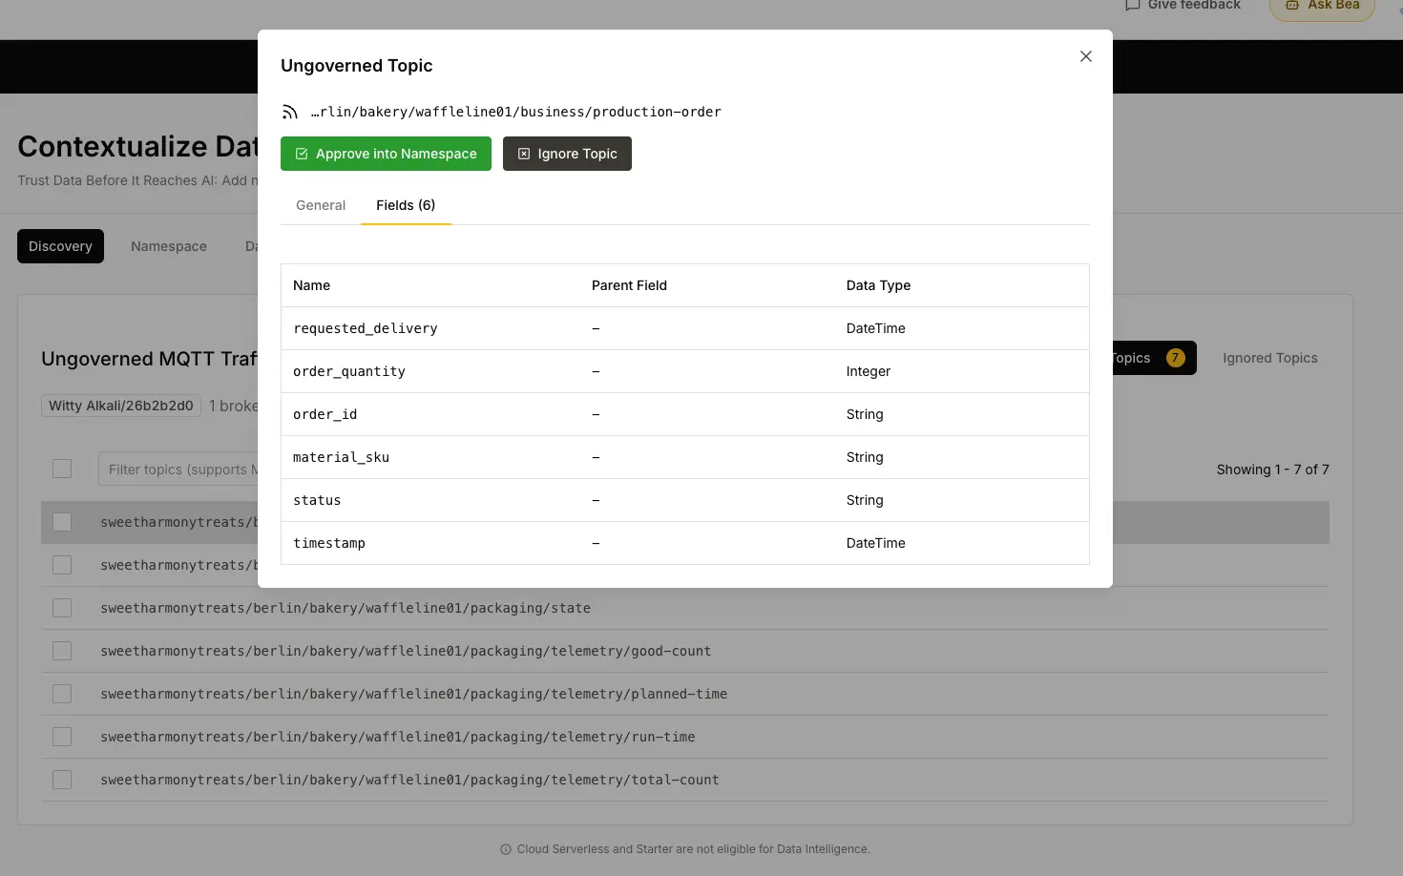The height and width of the screenshot is (876, 1403).
Task: Select the Fields (6) tab
Action: [406, 205]
